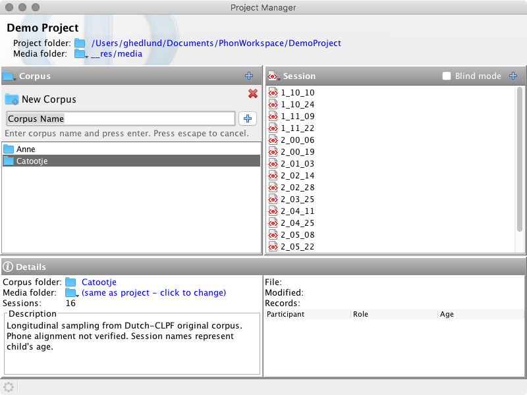The image size is (527, 395).
Task: Click the info icon on the Details panel header
Action: pos(8,267)
